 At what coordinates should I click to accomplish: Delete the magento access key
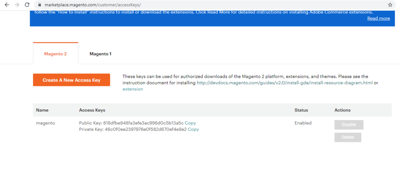click(x=348, y=137)
